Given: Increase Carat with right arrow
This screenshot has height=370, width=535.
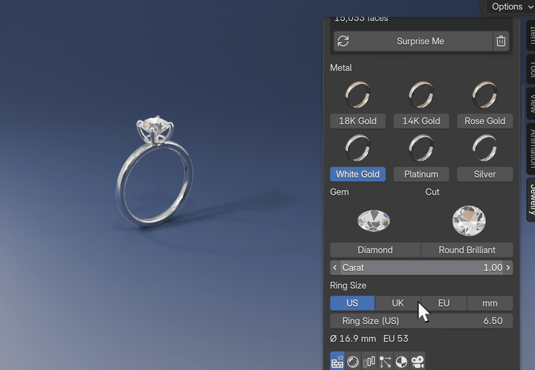Looking at the screenshot, I should (x=508, y=267).
